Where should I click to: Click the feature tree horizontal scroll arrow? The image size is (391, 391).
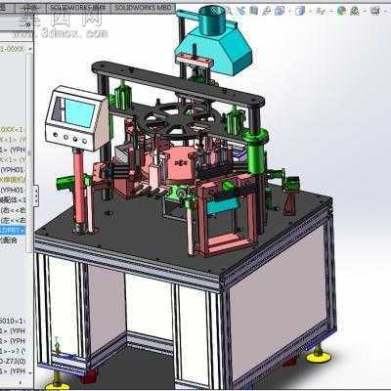click(21, 382)
